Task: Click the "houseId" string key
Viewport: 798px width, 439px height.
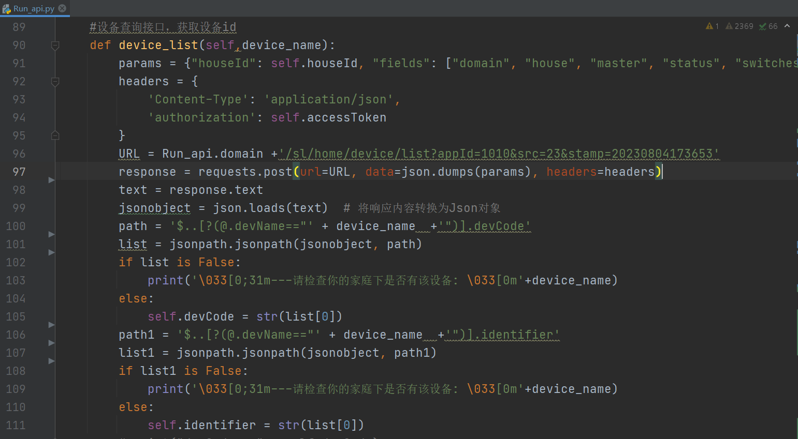Action: click(x=224, y=63)
